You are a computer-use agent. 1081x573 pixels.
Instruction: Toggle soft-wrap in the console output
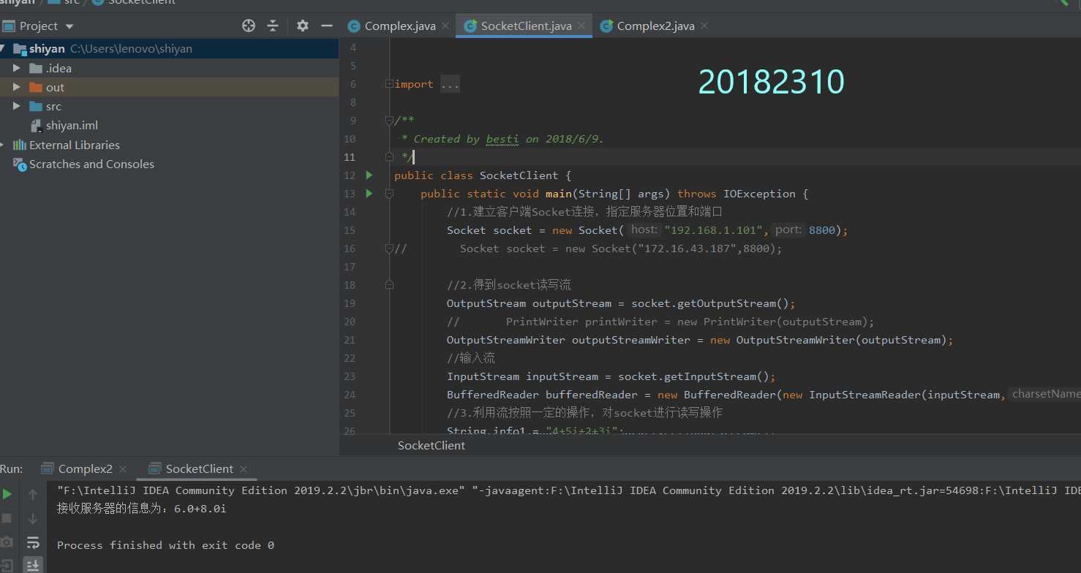point(33,542)
